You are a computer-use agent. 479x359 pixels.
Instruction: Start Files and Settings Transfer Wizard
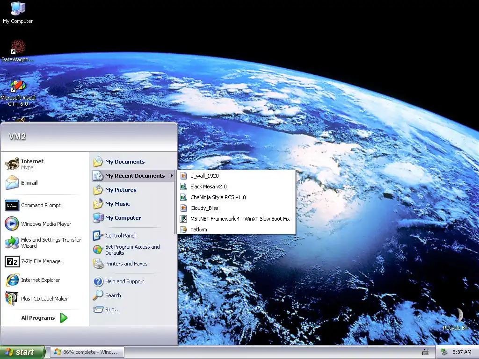click(44, 243)
